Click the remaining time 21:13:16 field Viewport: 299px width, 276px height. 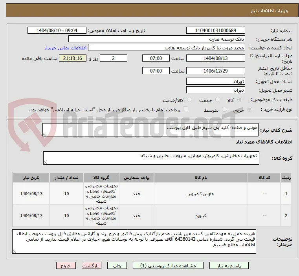tap(72, 58)
